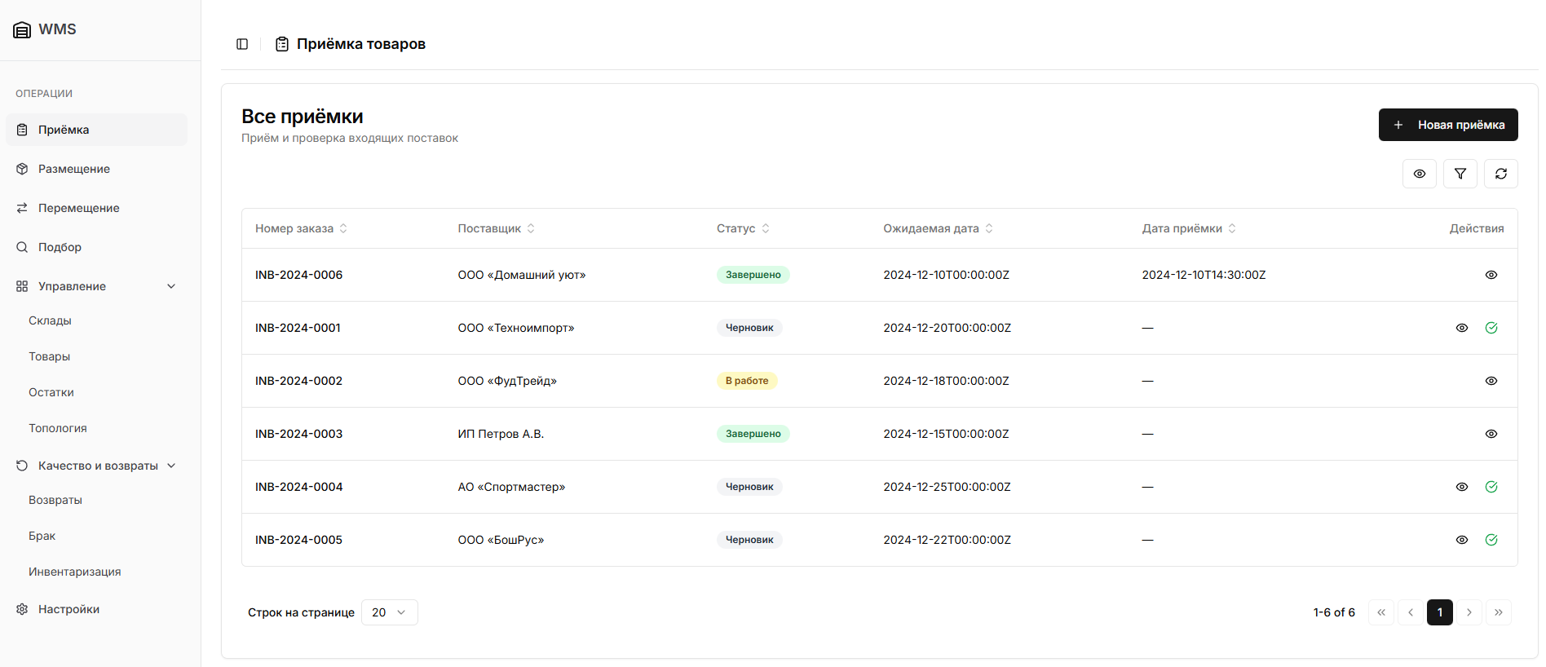Click the refresh table icon
The height and width of the screenshot is (667, 1546).
[1500, 174]
